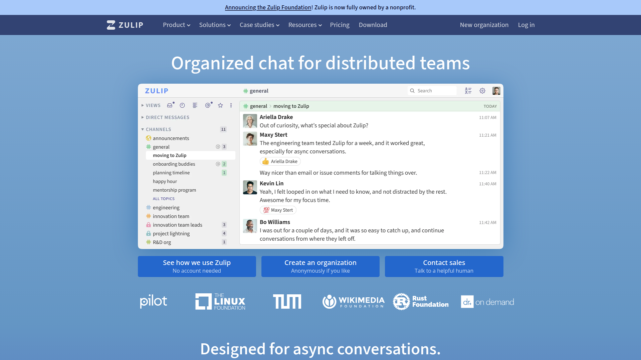
Task: Follow the Announcing the Zulip Foundation link
Action: point(268,7)
